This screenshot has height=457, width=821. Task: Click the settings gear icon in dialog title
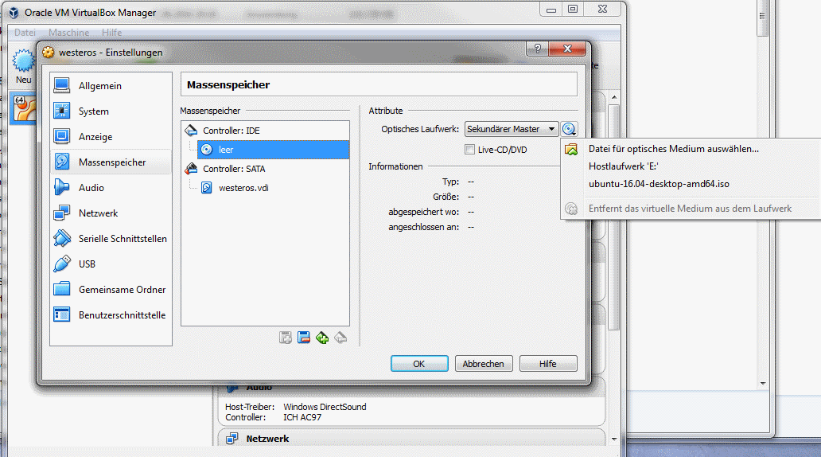point(49,53)
